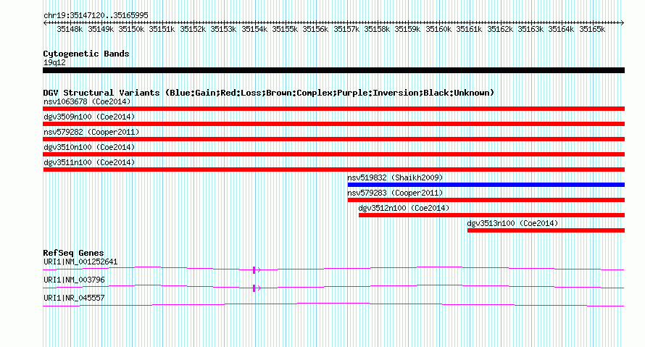Select the URI1|NR_045557 magenta transcript line
645x347 pixels.
click(333, 305)
